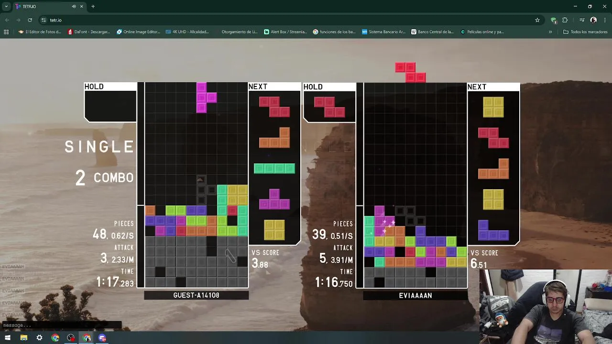612x344 pixels.
Task: Click the '1:17.283' time value
Action: pos(115,282)
